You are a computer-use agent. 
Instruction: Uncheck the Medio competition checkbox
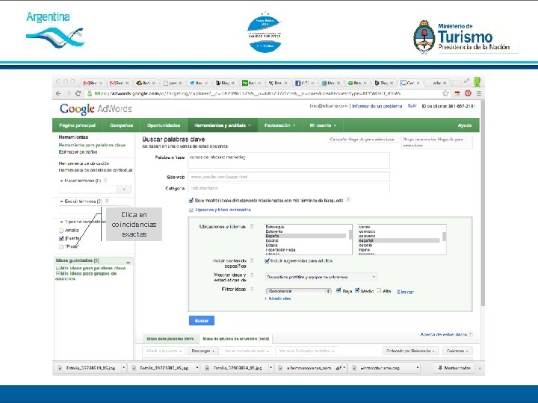point(357,290)
